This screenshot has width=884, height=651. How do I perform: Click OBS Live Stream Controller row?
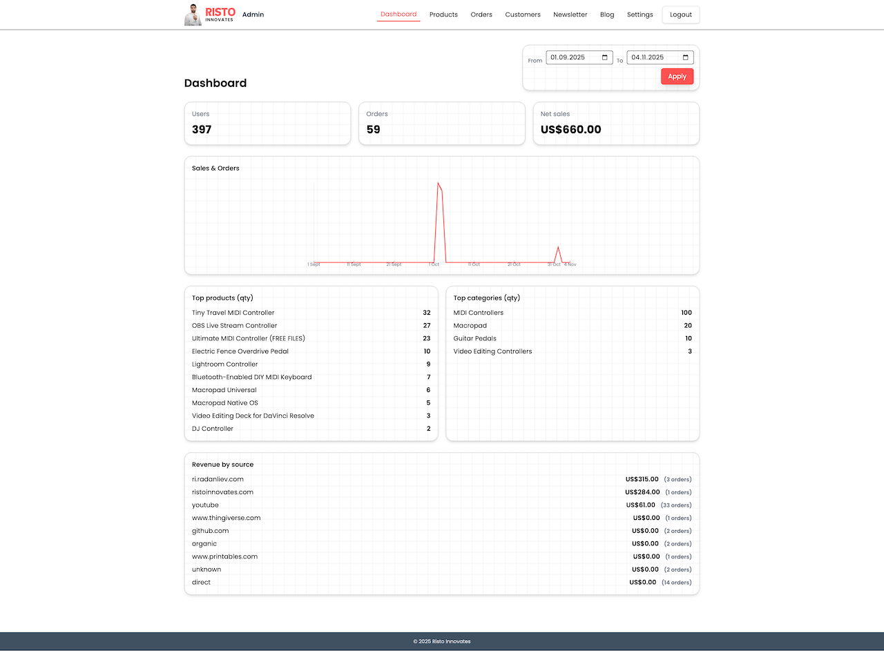click(x=311, y=326)
